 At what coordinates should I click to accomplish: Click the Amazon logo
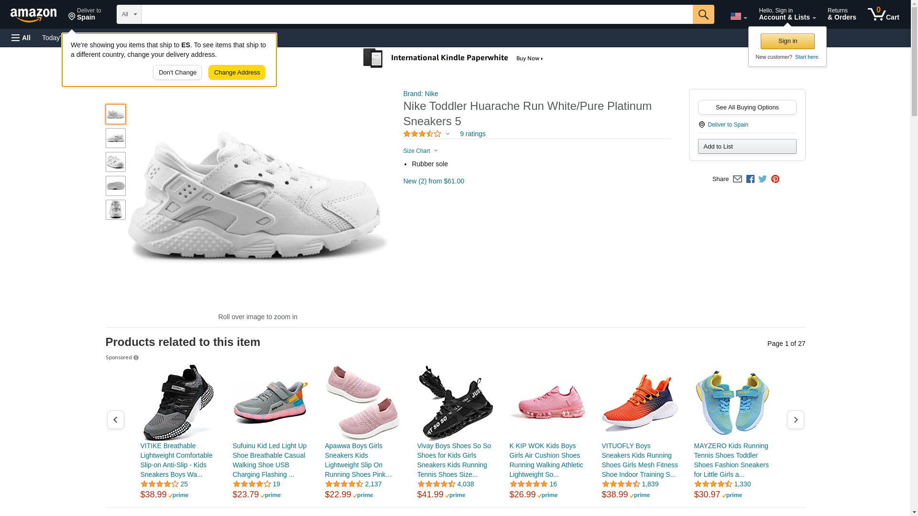33,15
